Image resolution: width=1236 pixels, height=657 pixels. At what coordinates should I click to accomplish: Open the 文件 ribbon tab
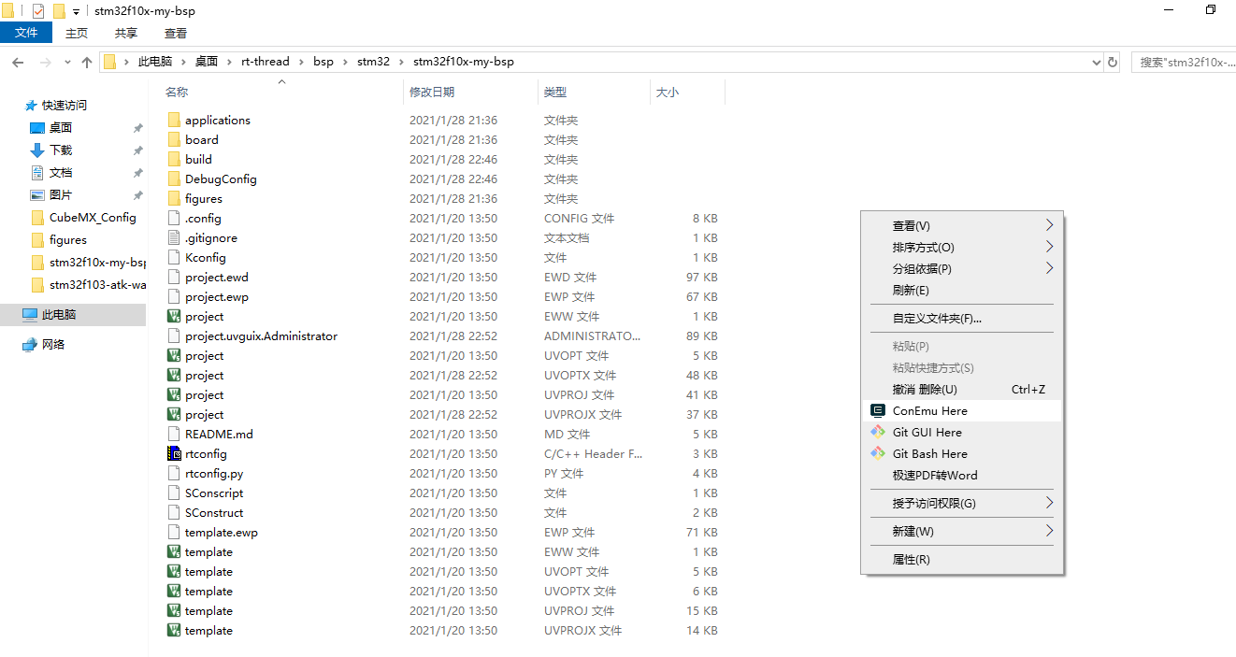click(x=26, y=33)
